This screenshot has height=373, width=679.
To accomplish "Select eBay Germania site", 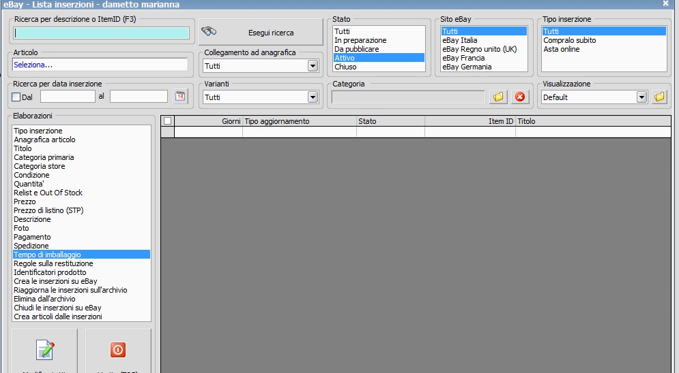I will click(x=484, y=67).
